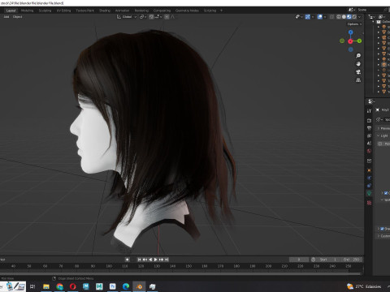Add a new workspace with plus button
Image resolution: width=390 pixels, height=292 pixels.
221,11
